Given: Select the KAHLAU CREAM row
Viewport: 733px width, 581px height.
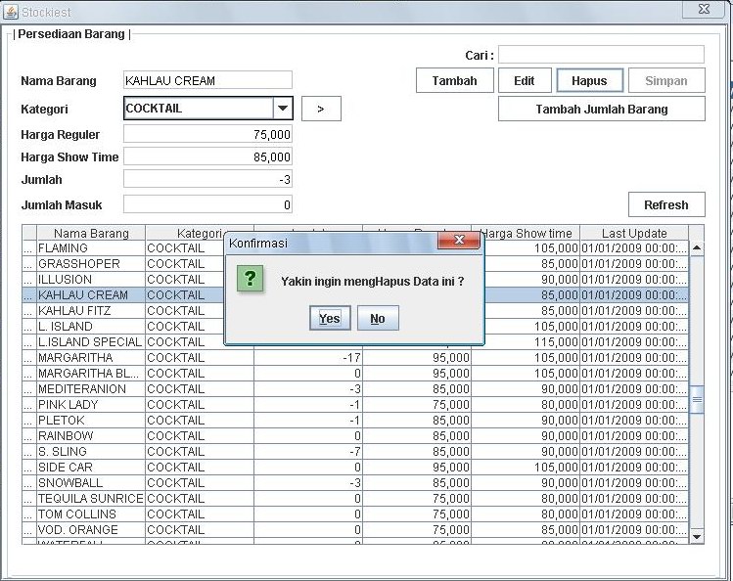Looking at the screenshot, I should (x=355, y=295).
